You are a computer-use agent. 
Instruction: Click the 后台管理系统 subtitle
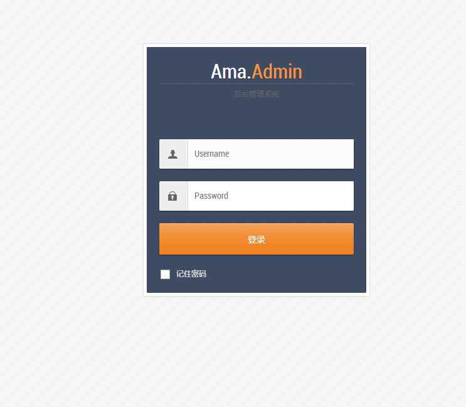257,94
